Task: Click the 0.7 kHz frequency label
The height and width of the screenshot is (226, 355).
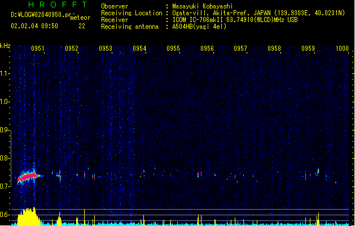Action: 5,186
